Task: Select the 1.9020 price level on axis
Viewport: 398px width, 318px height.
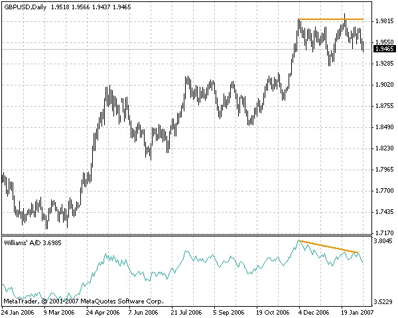Action: point(383,85)
